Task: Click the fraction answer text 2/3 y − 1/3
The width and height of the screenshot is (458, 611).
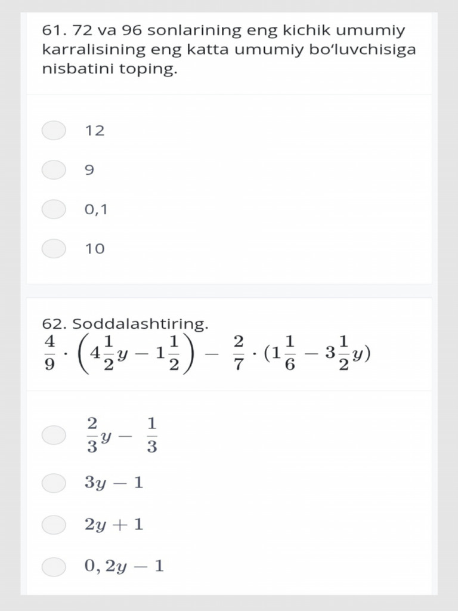Action: [x=122, y=435]
